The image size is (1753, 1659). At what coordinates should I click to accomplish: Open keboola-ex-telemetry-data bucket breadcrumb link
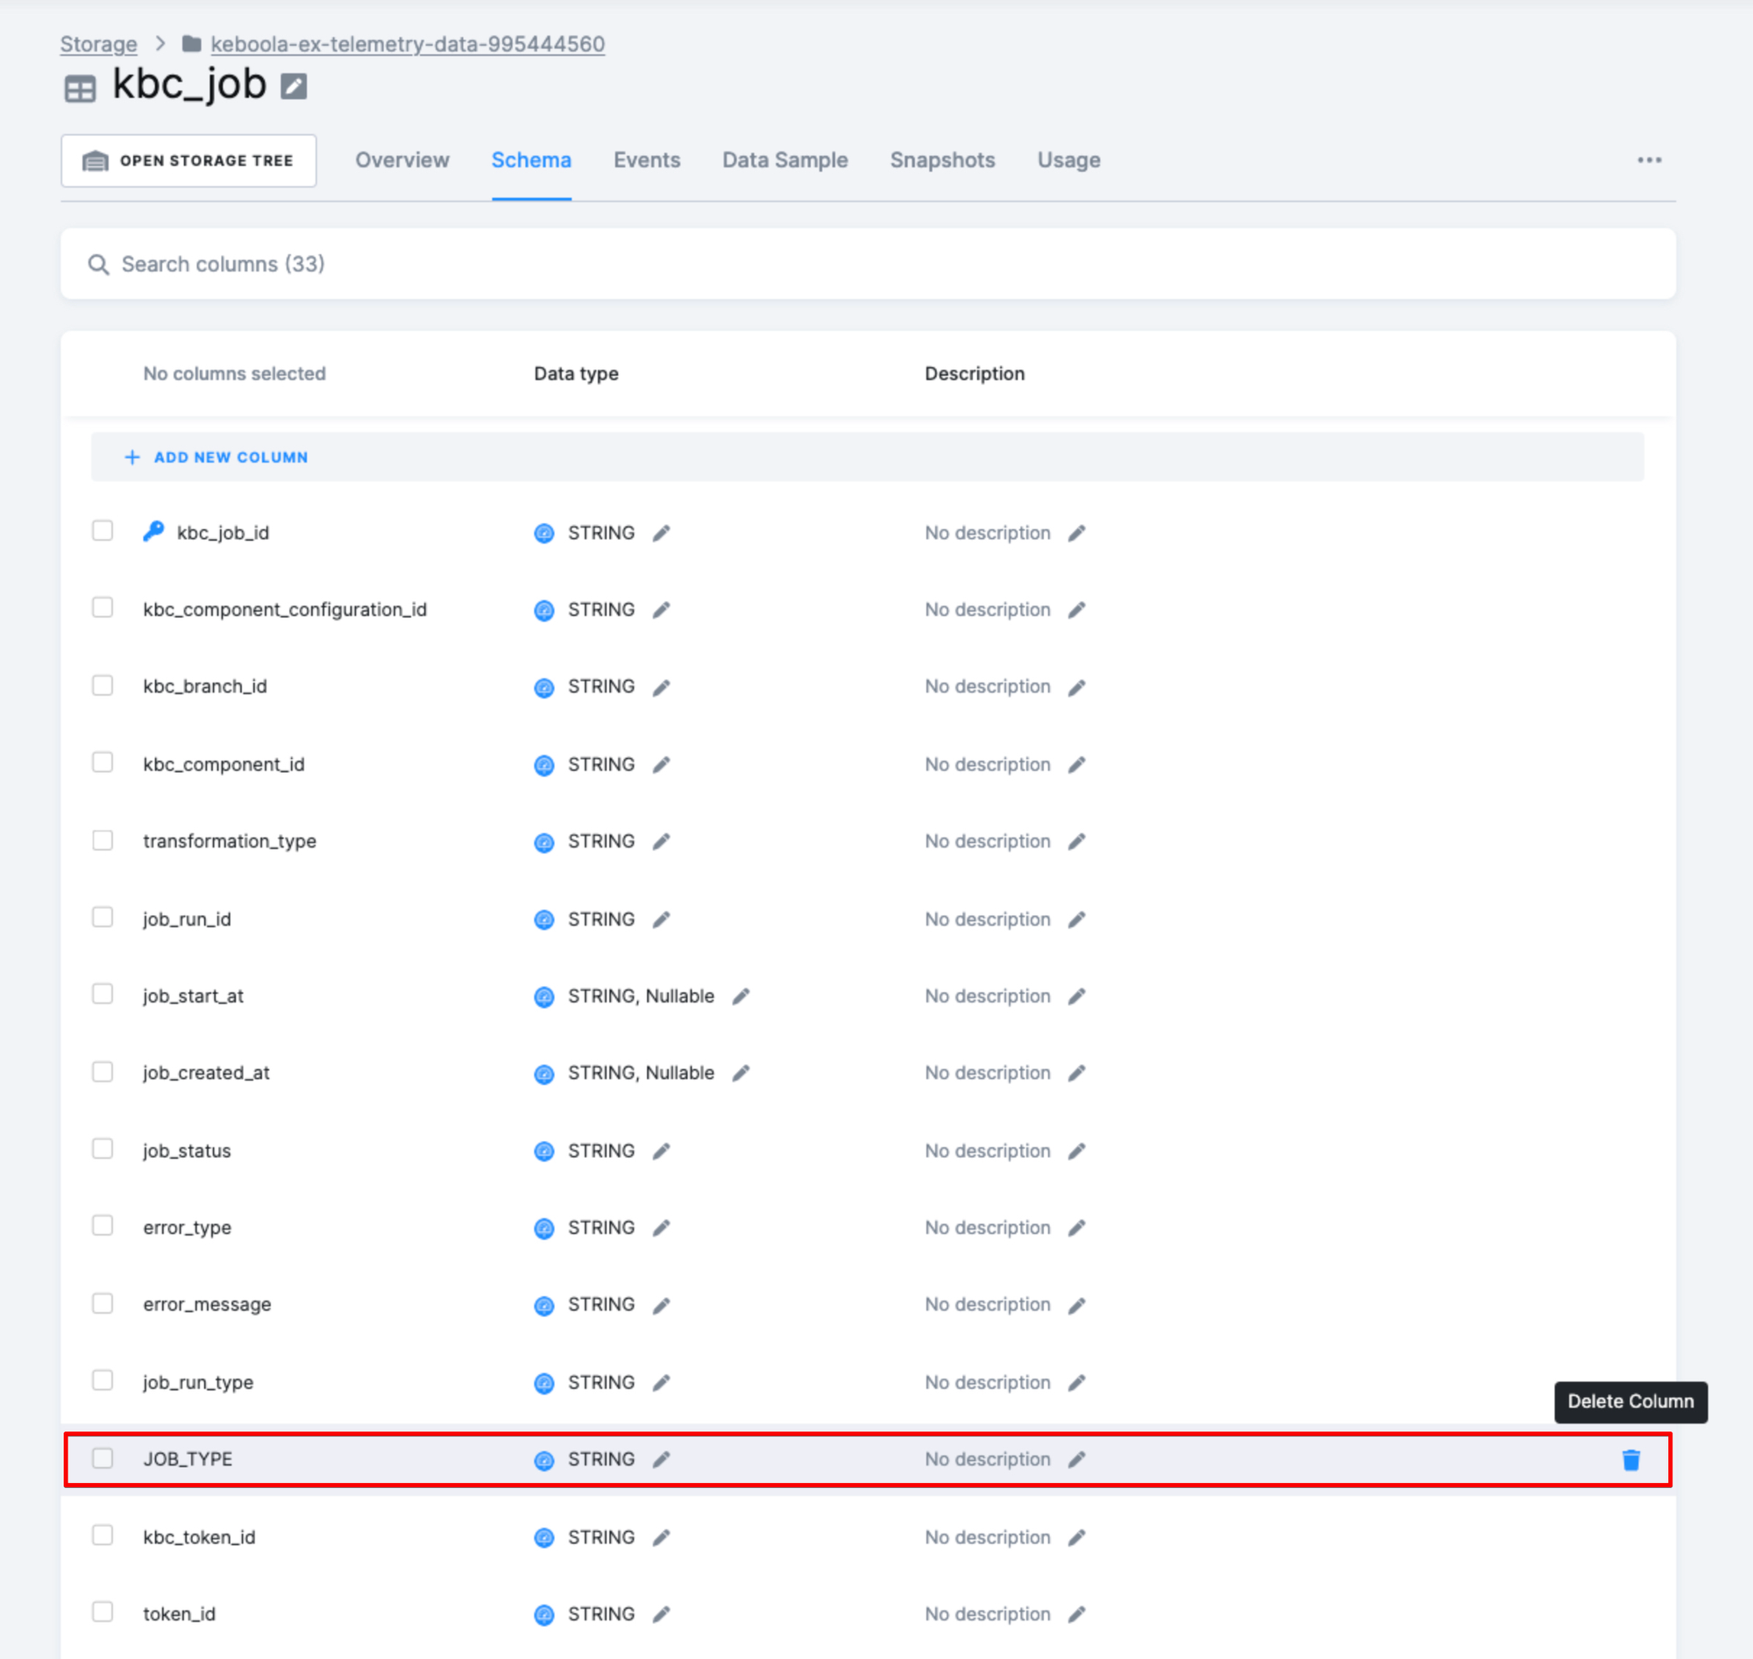click(407, 44)
